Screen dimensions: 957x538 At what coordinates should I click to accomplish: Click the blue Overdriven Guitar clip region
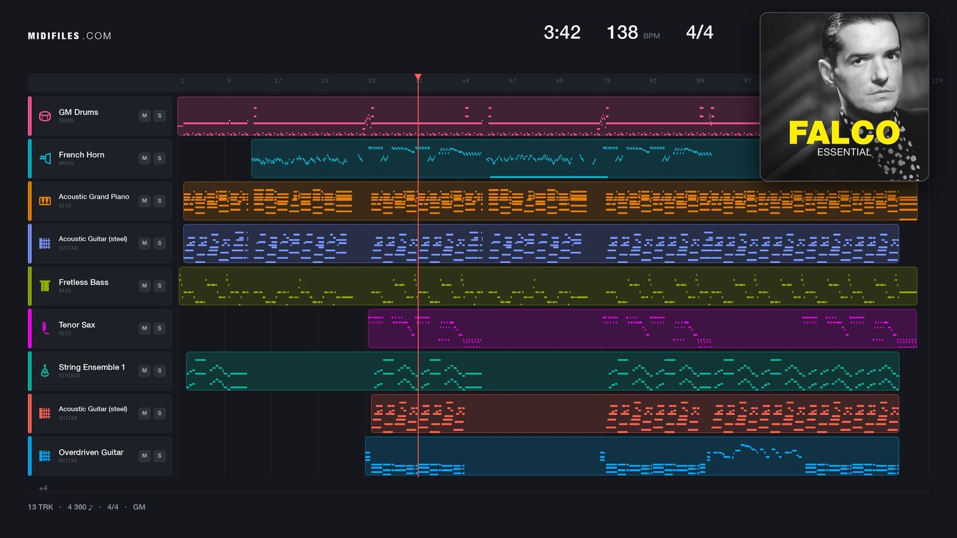tap(632, 456)
